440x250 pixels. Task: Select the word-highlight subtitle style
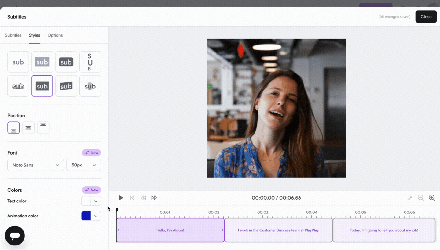coord(90,86)
